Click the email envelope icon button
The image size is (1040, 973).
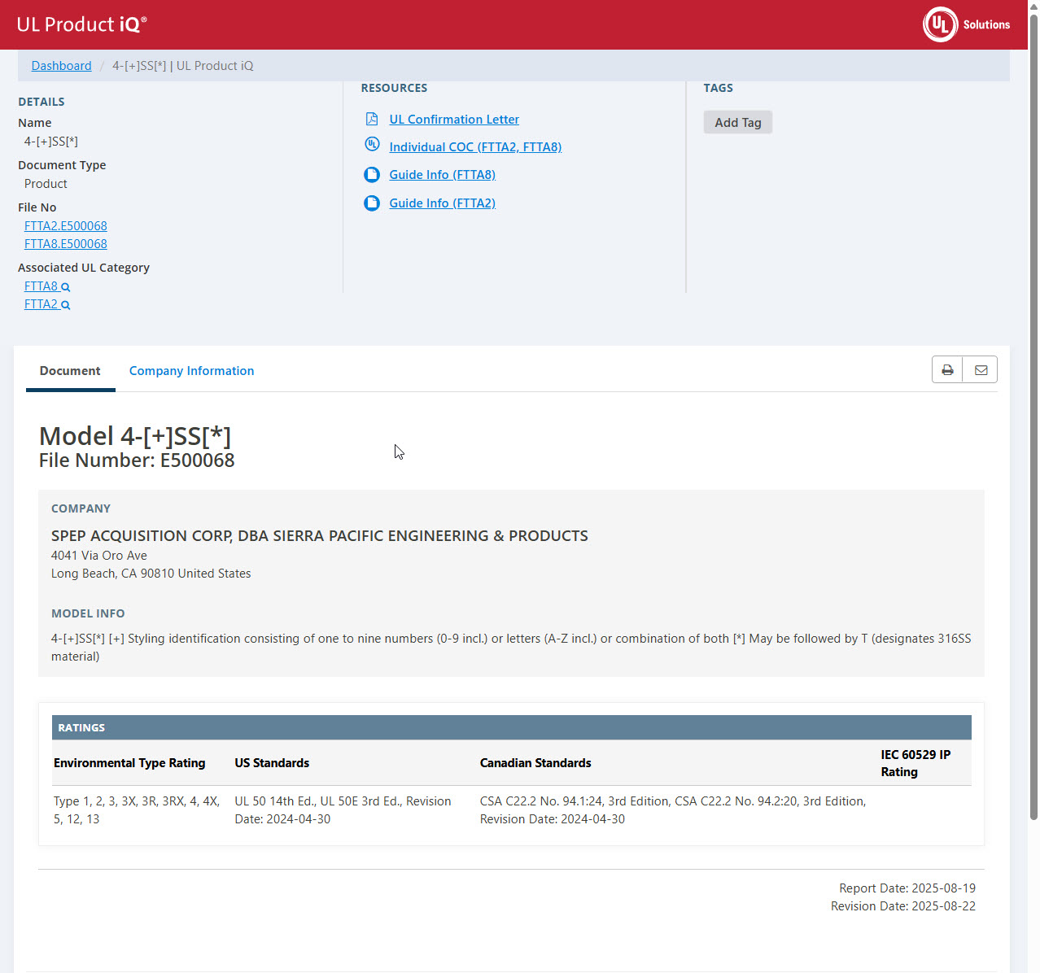(x=981, y=370)
